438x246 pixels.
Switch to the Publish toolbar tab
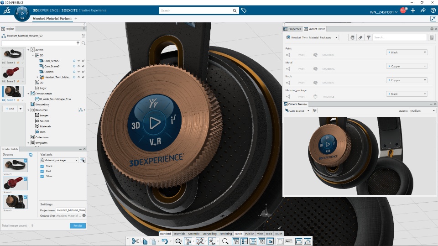click(250, 233)
